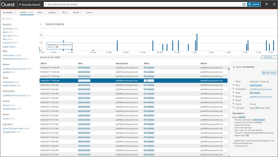Click the tallest timeline bar at 1 Apr
Screen dimensions: 278x157
pyautogui.click(x=197, y=42)
